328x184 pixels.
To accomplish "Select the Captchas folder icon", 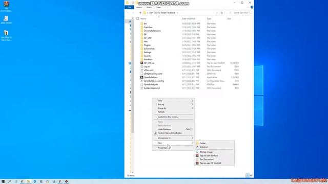I will (x=141, y=27).
